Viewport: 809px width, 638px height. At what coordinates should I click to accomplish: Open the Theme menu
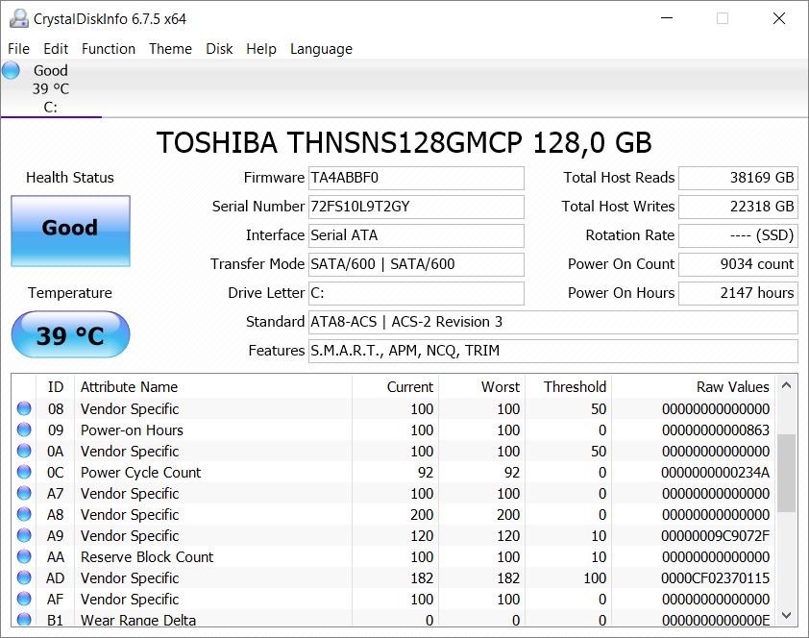click(x=170, y=48)
